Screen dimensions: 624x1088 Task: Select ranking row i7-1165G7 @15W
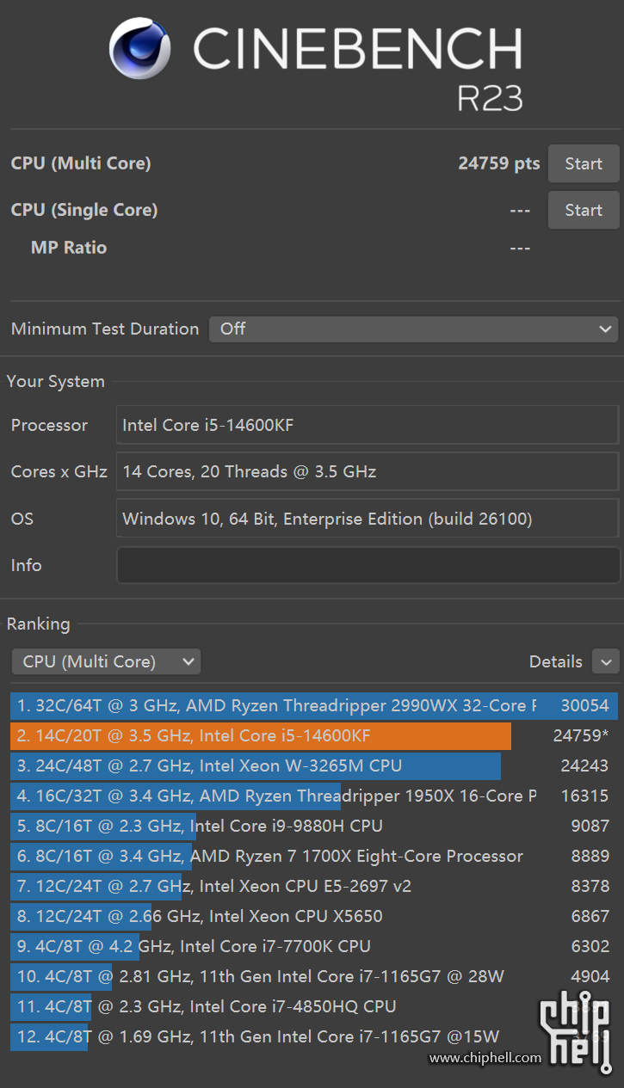click(x=314, y=1037)
